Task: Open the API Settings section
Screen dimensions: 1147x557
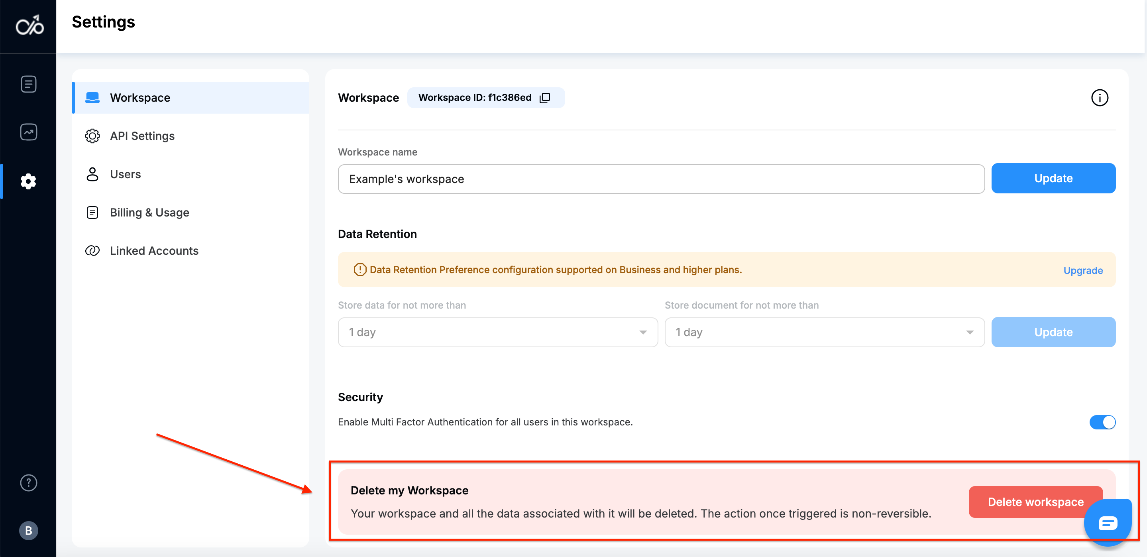Action: coord(142,136)
